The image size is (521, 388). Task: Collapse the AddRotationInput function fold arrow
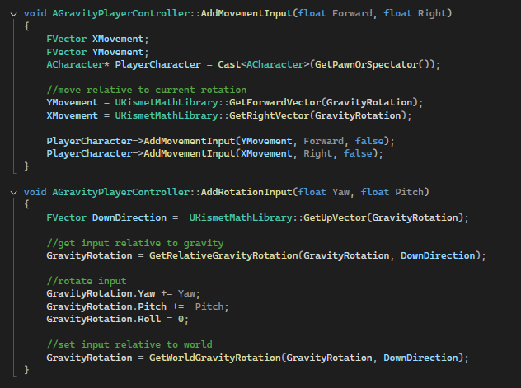tap(14, 193)
